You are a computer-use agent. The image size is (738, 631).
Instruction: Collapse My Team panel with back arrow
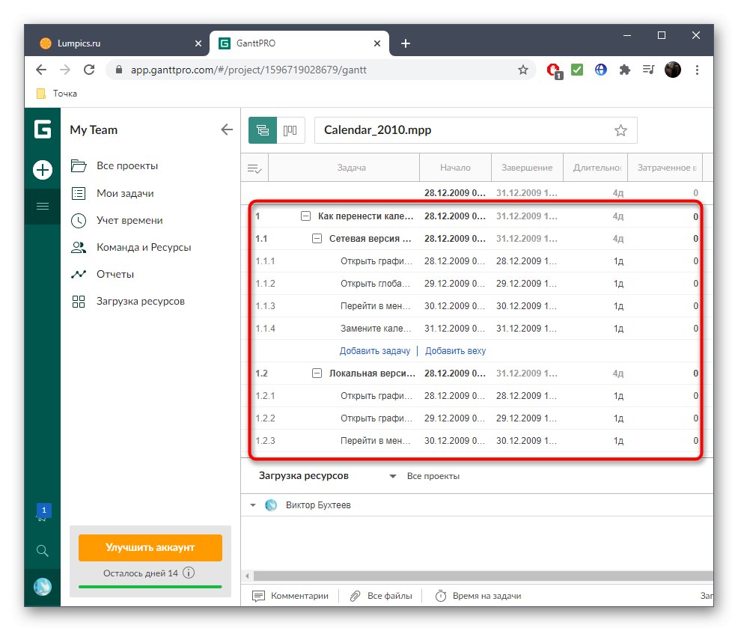[x=227, y=129]
